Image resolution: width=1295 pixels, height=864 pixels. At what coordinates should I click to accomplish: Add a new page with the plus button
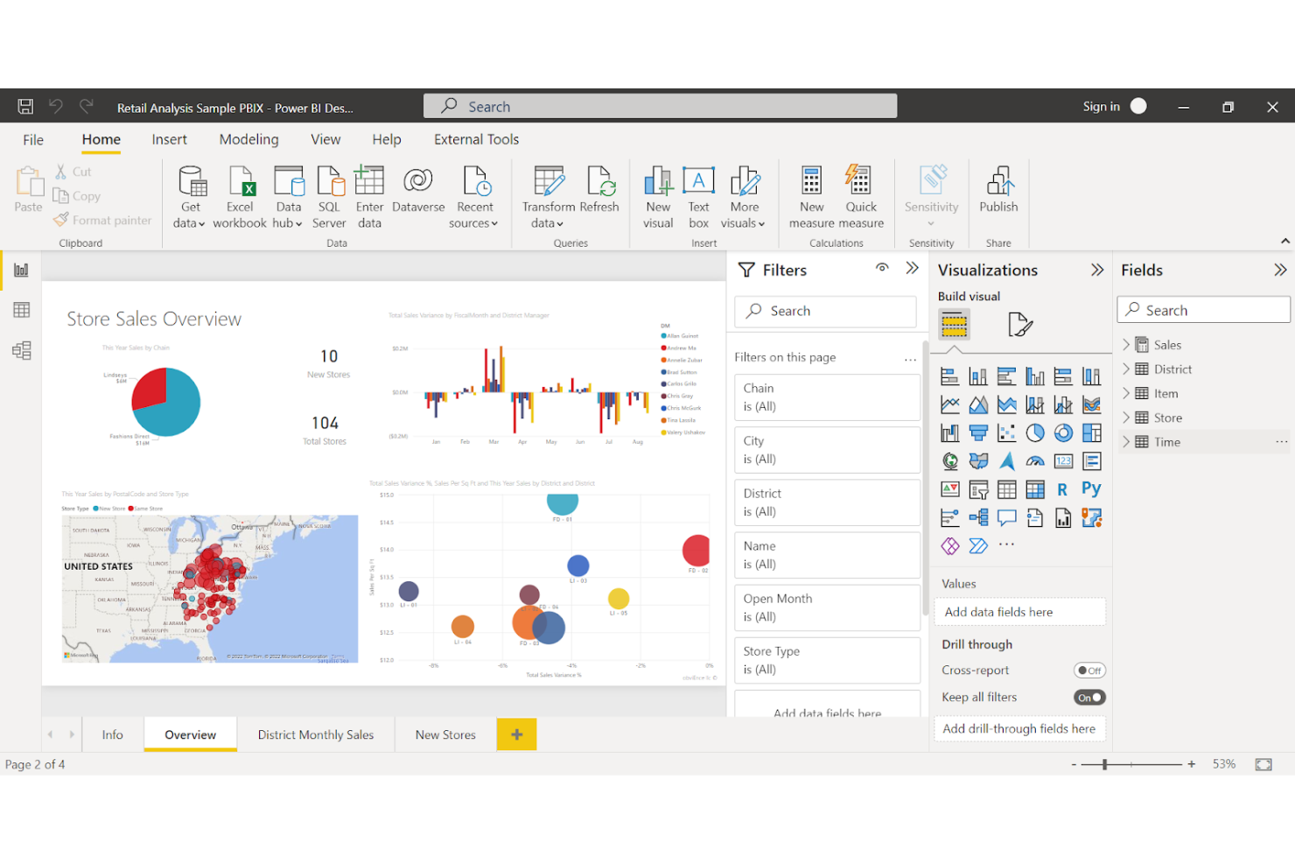point(517,734)
